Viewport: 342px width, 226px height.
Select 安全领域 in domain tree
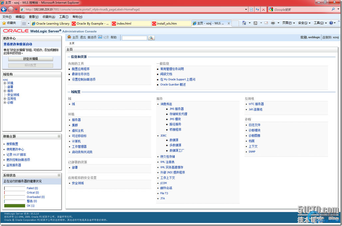click(x=13, y=95)
